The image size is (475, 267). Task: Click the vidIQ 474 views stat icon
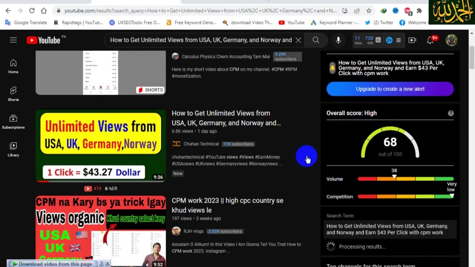pos(88,188)
